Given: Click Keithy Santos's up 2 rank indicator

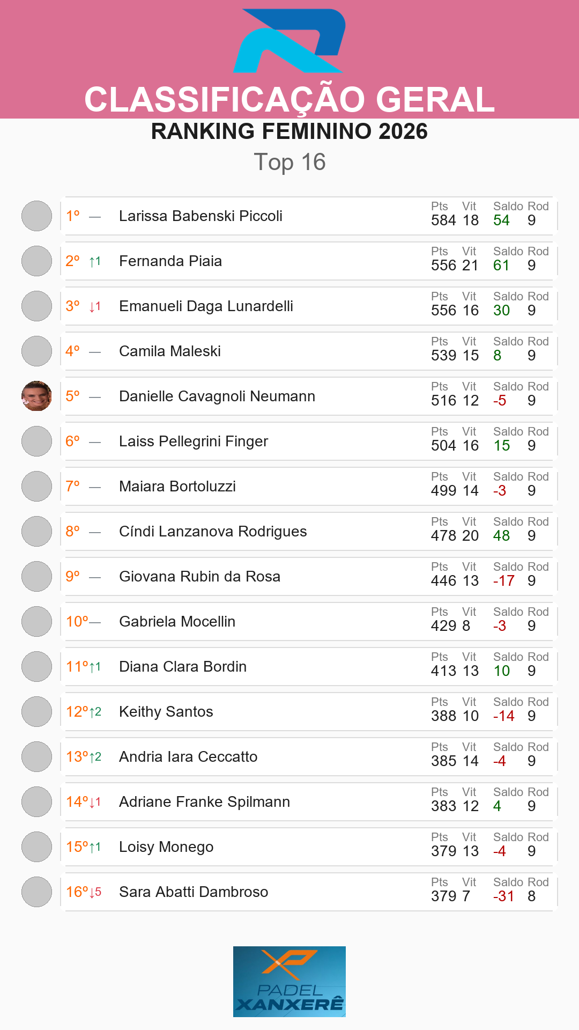Looking at the screenshot, I should (x=95, y=712).
